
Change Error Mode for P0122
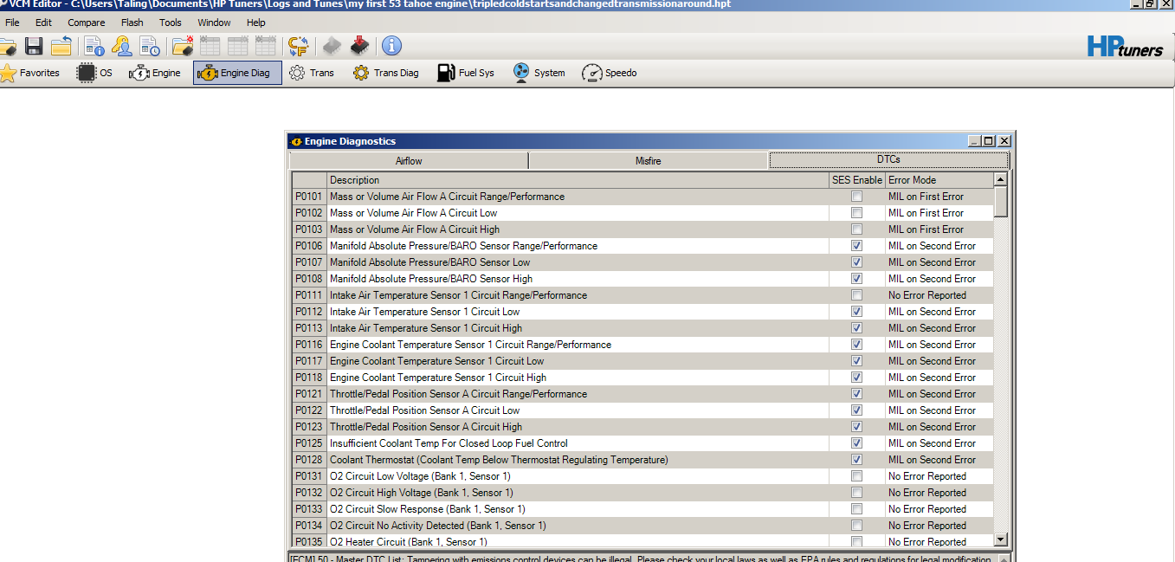point(939,410)
